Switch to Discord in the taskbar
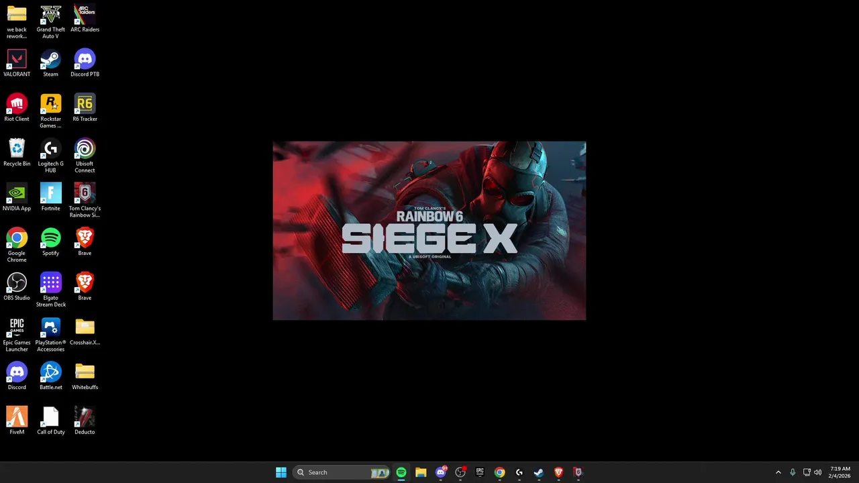This screenshot has width=859, height=483. tap(441, 472)
